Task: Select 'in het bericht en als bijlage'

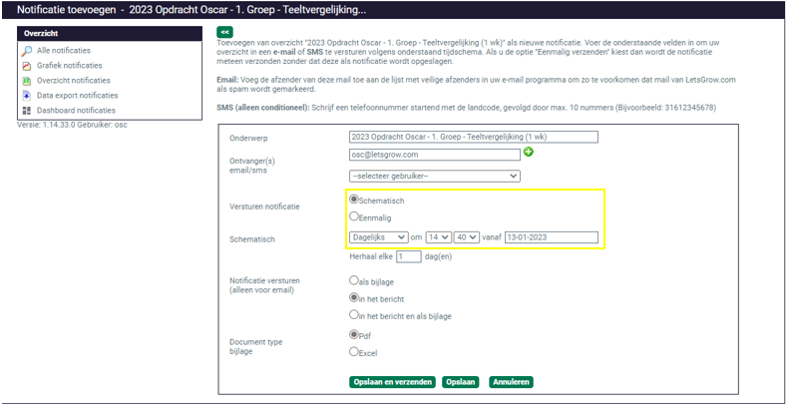Action: [x=354, y=315]
